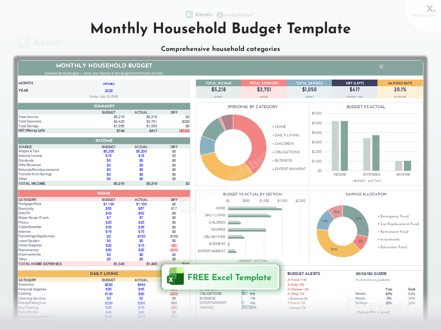Select the January month cell
Image resolution: width=441 pixels, height=330 pixels.
pos(109,84)
